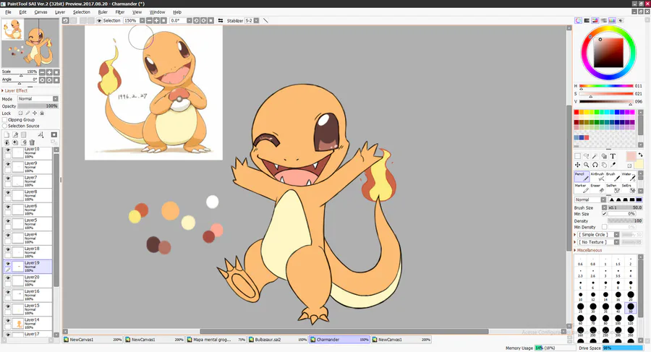Show the color wheel panel icon
Viewport: 651px width, 352px height.
tap(578, 20)
